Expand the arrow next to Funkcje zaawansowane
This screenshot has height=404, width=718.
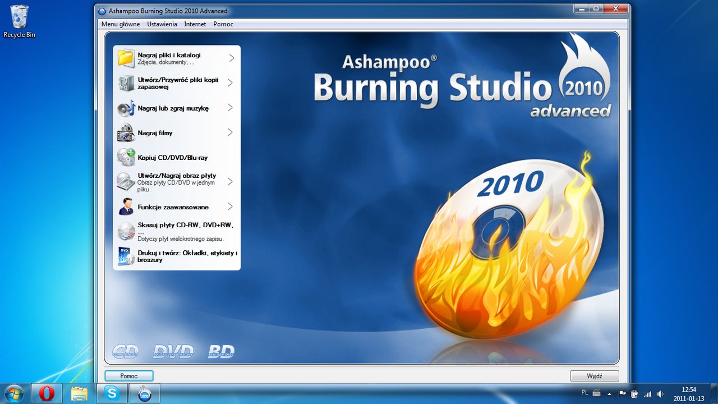(x=231, y=207)
